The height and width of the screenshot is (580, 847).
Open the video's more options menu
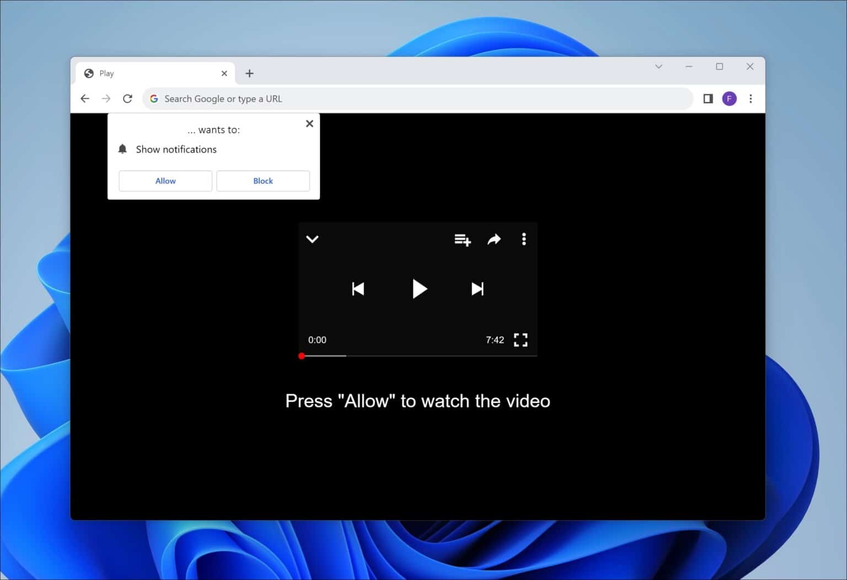tap(523, 239)
